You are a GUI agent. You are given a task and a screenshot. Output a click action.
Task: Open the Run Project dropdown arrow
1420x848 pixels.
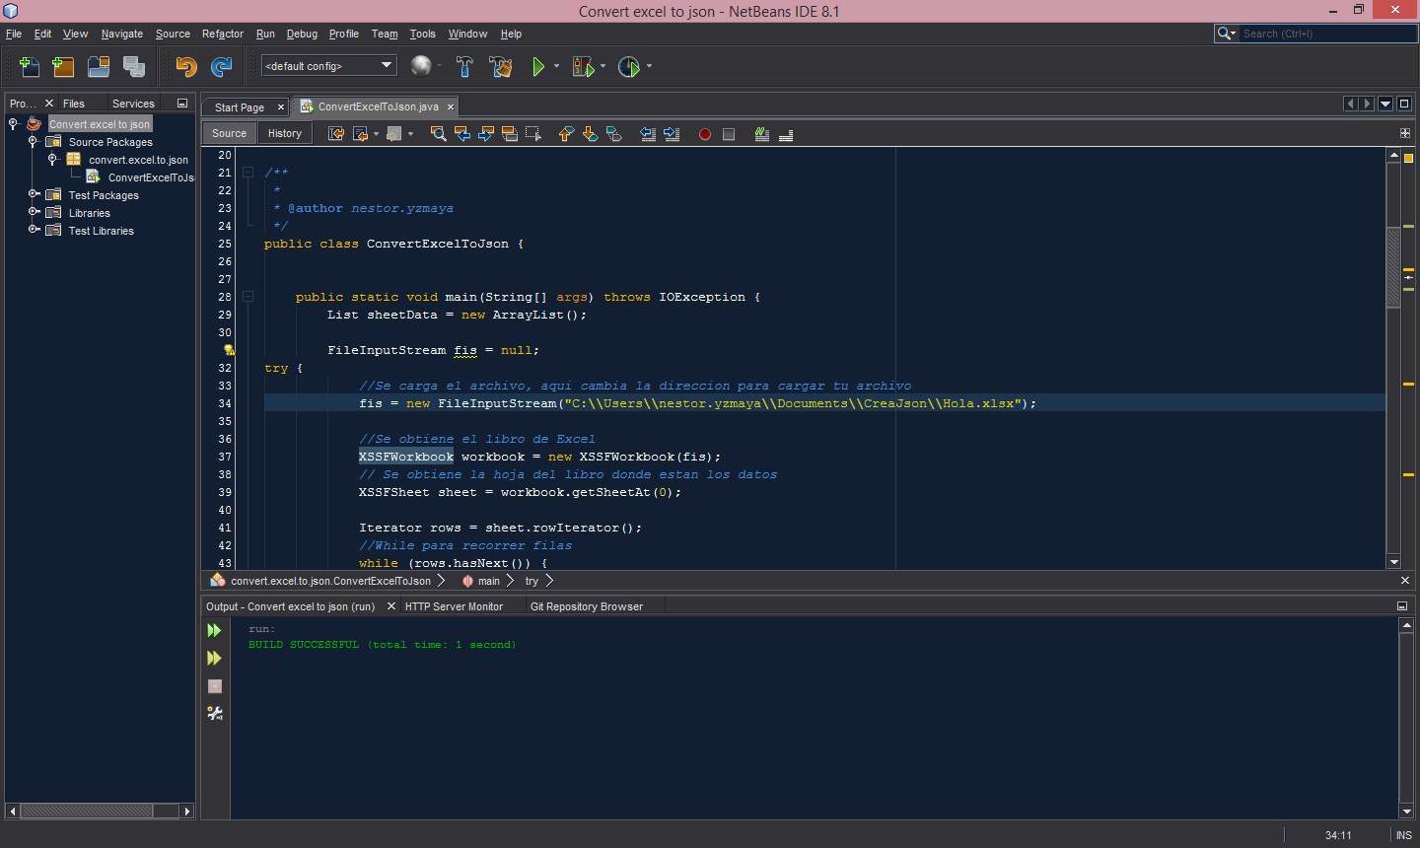coord(556,67)
